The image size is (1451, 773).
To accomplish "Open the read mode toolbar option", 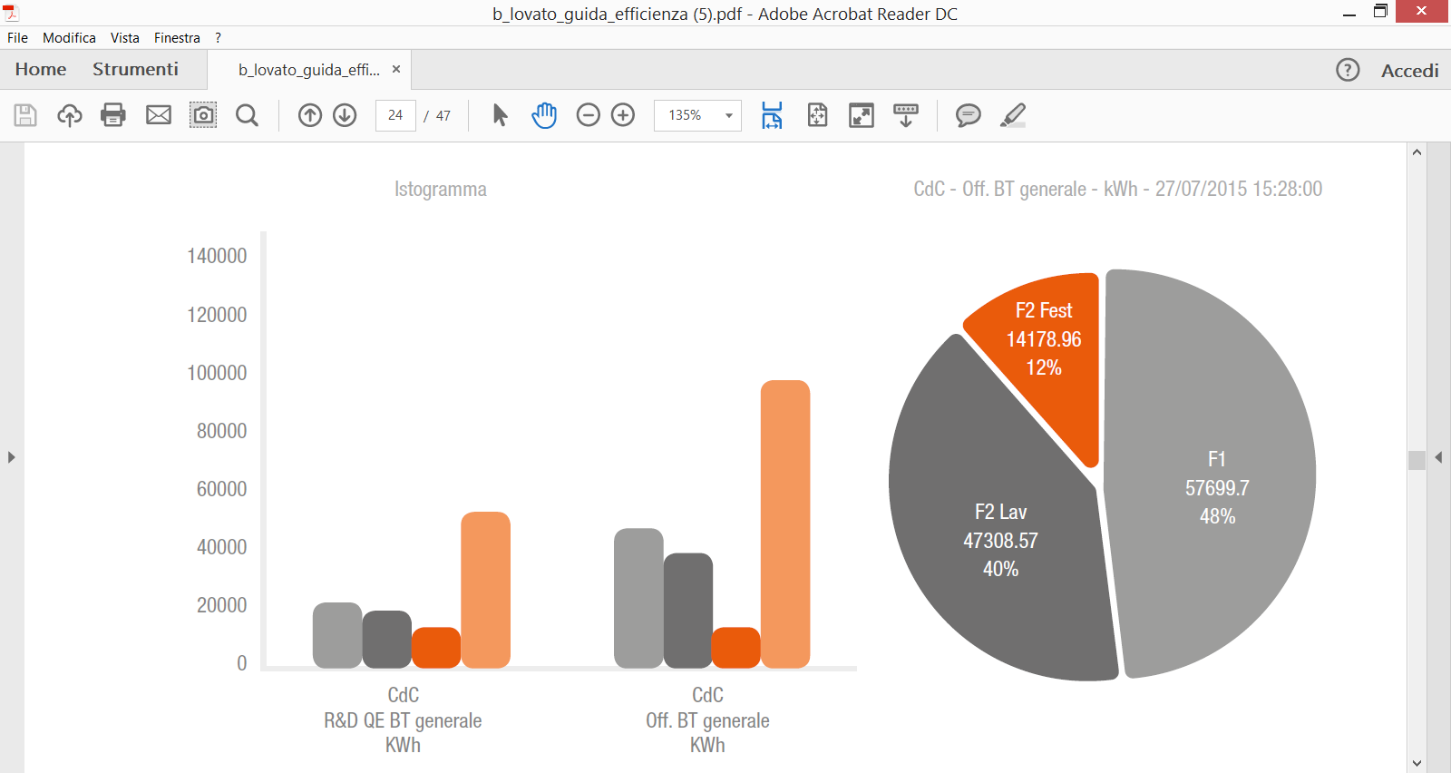I will [x=906, y=115].
